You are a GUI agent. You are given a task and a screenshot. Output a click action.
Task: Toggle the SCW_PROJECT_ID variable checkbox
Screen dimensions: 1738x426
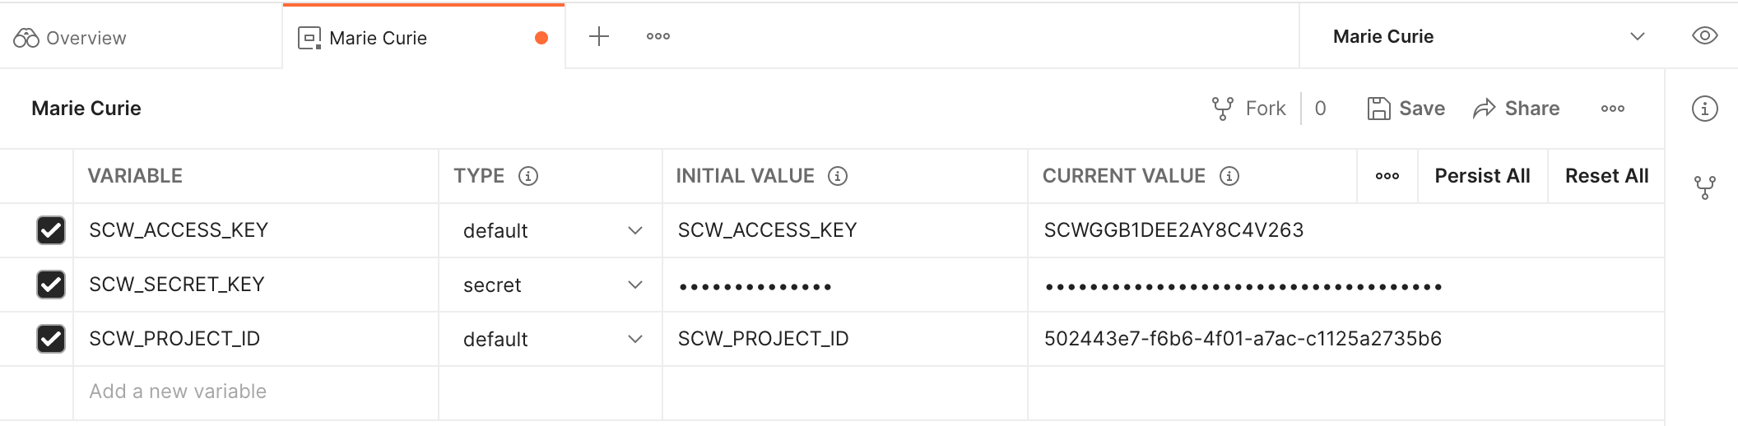tap(51, 339)
